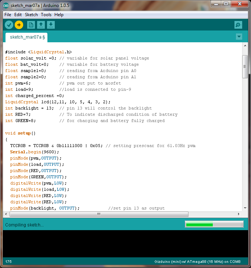Save the sketch with the Save icon

[x=51, y=25]
